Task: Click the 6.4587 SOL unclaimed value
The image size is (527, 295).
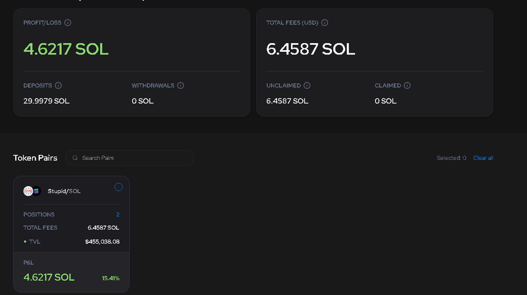Action: pos(287,101)
